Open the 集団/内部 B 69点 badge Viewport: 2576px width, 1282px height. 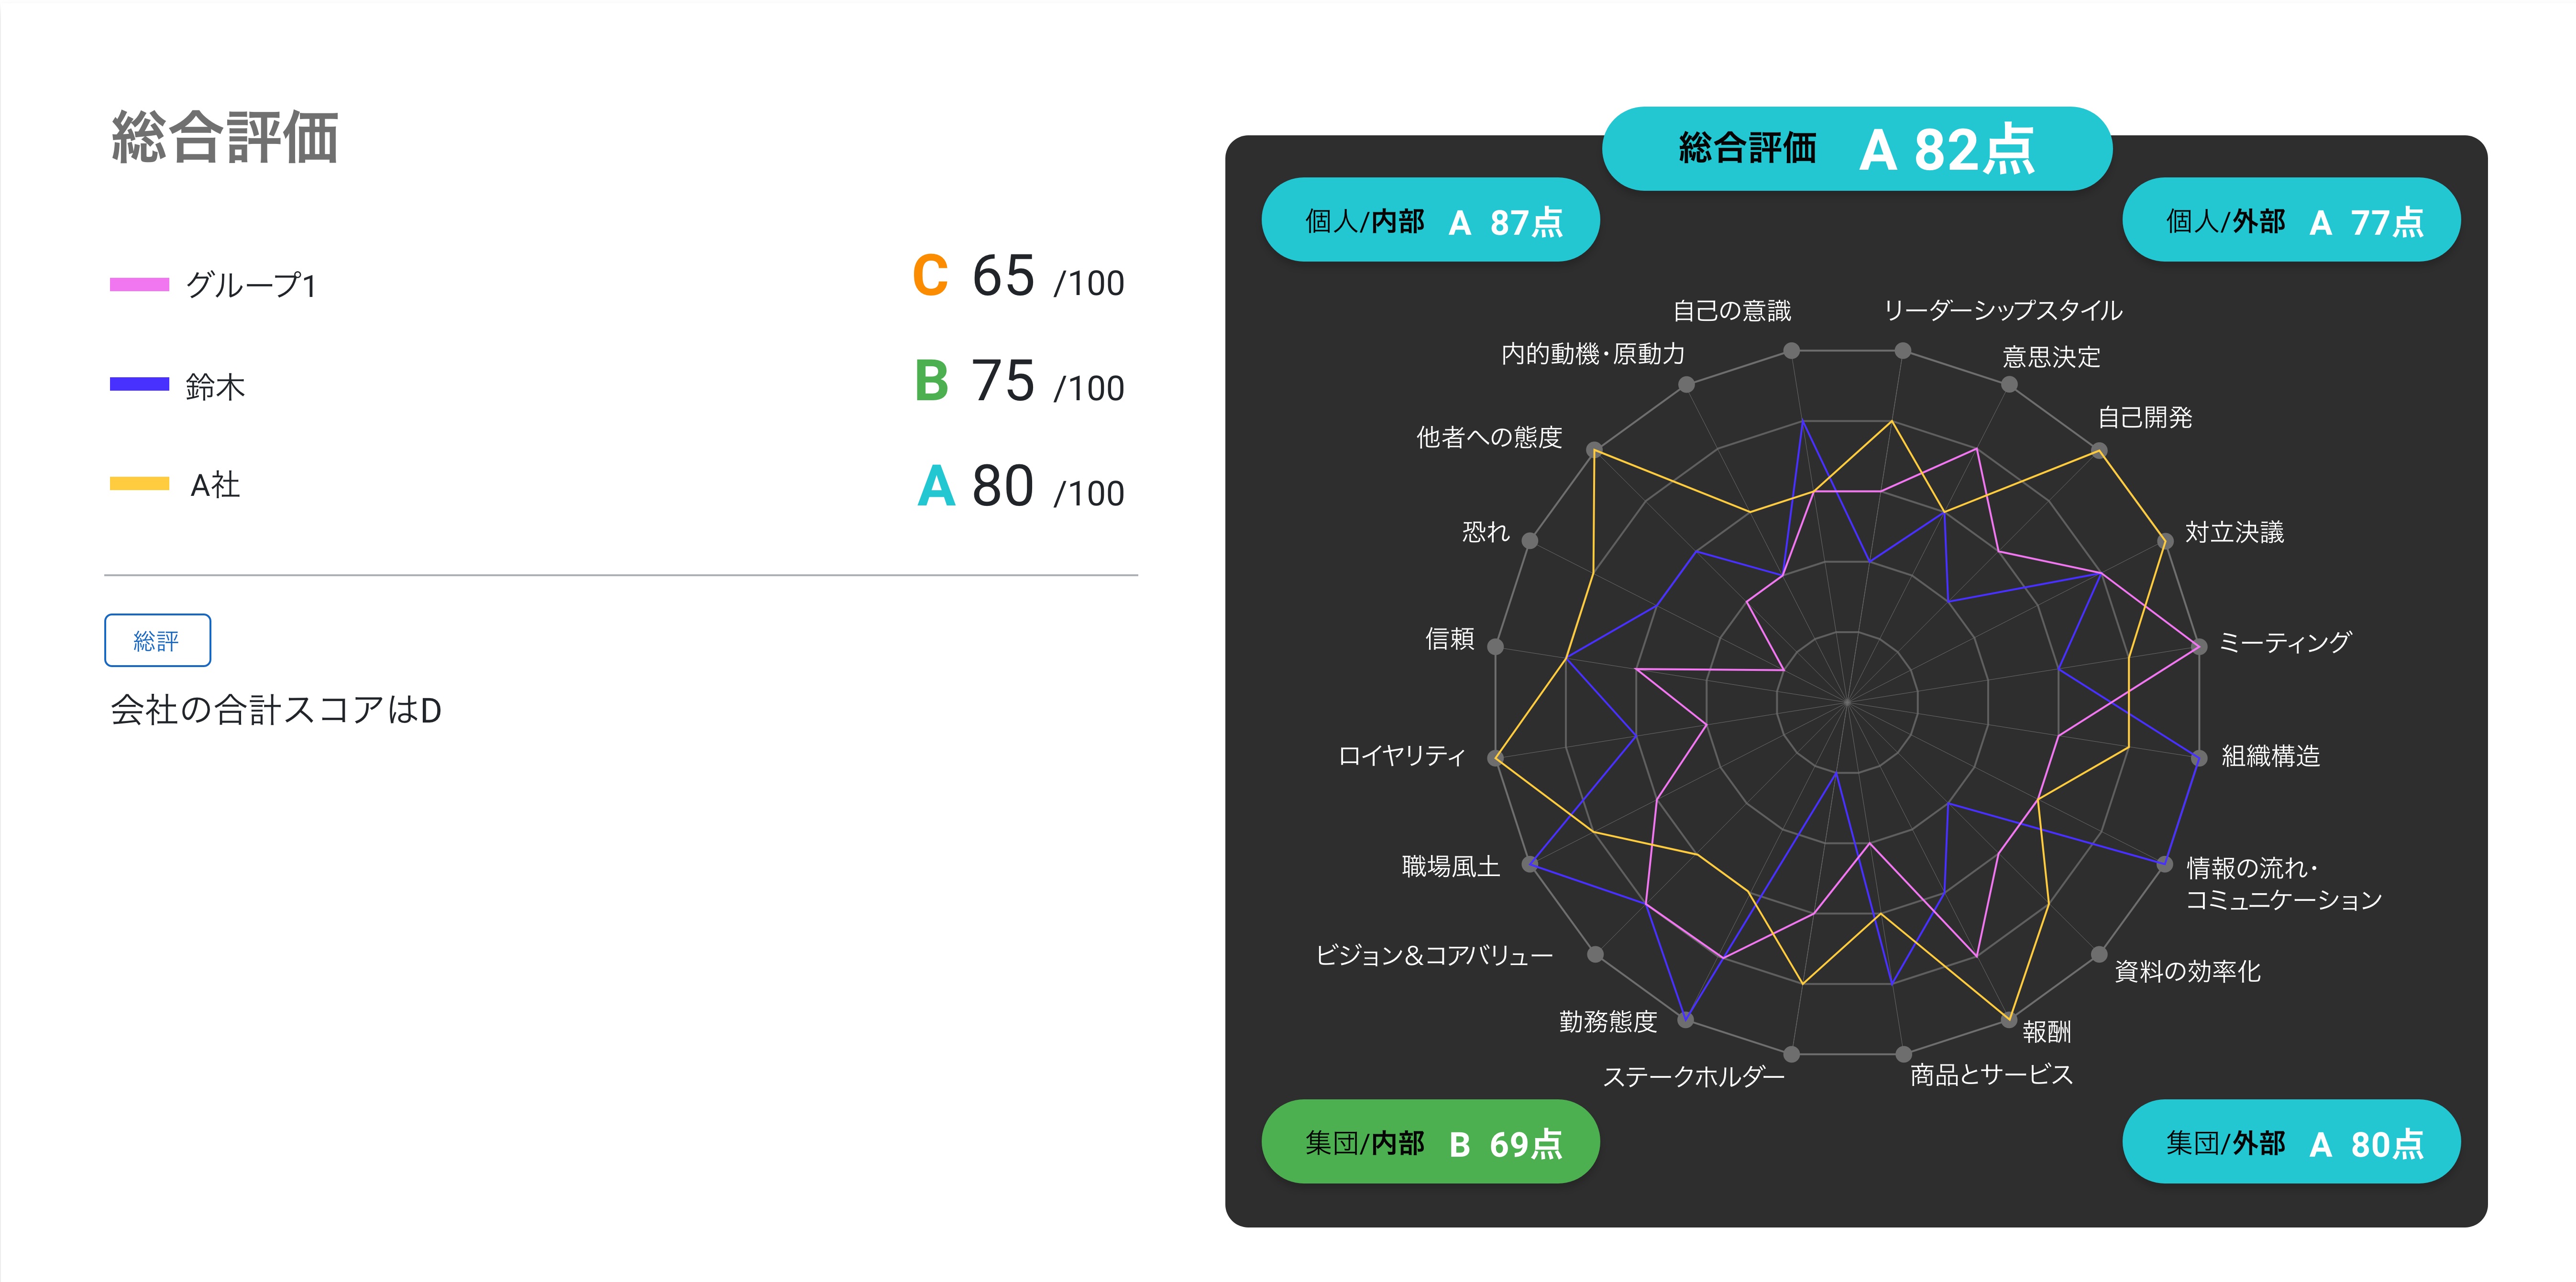[1430, 1142]
